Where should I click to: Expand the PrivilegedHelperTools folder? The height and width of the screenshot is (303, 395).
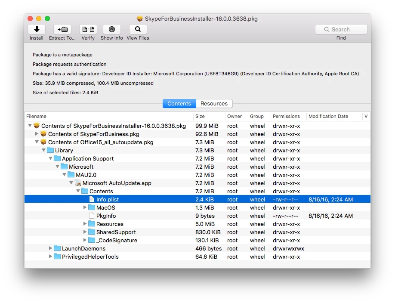(50, 257)
